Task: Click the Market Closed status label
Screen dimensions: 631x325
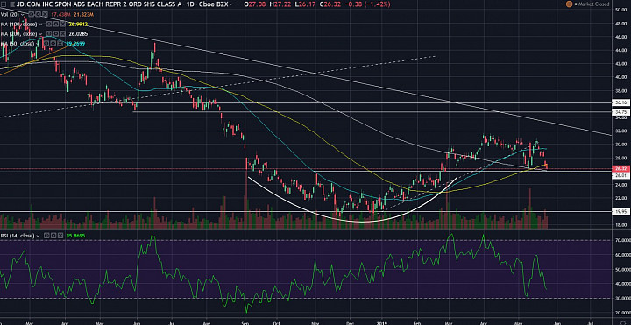Action: click(593, 4)
